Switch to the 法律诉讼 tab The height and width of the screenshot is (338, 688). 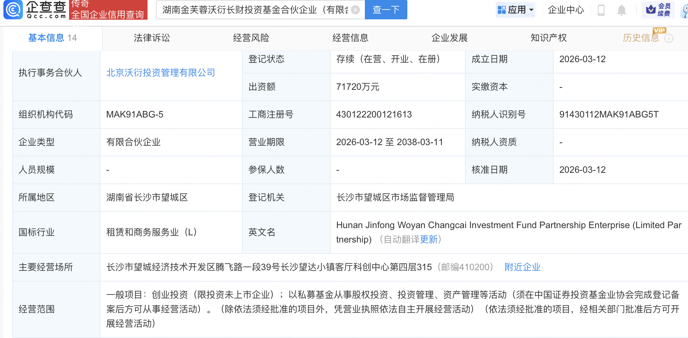pyautogui.click(x=152, y=38)
